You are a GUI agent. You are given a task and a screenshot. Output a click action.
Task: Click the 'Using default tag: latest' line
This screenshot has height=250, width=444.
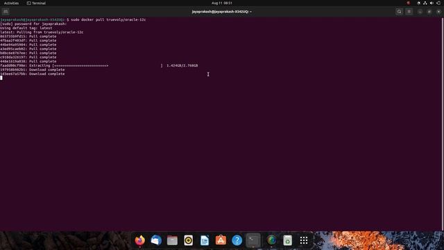26,28
